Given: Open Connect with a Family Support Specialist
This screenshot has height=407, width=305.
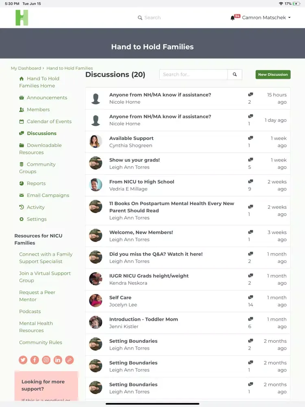Looking at the screenshot, I should click(x=46, y=258).
